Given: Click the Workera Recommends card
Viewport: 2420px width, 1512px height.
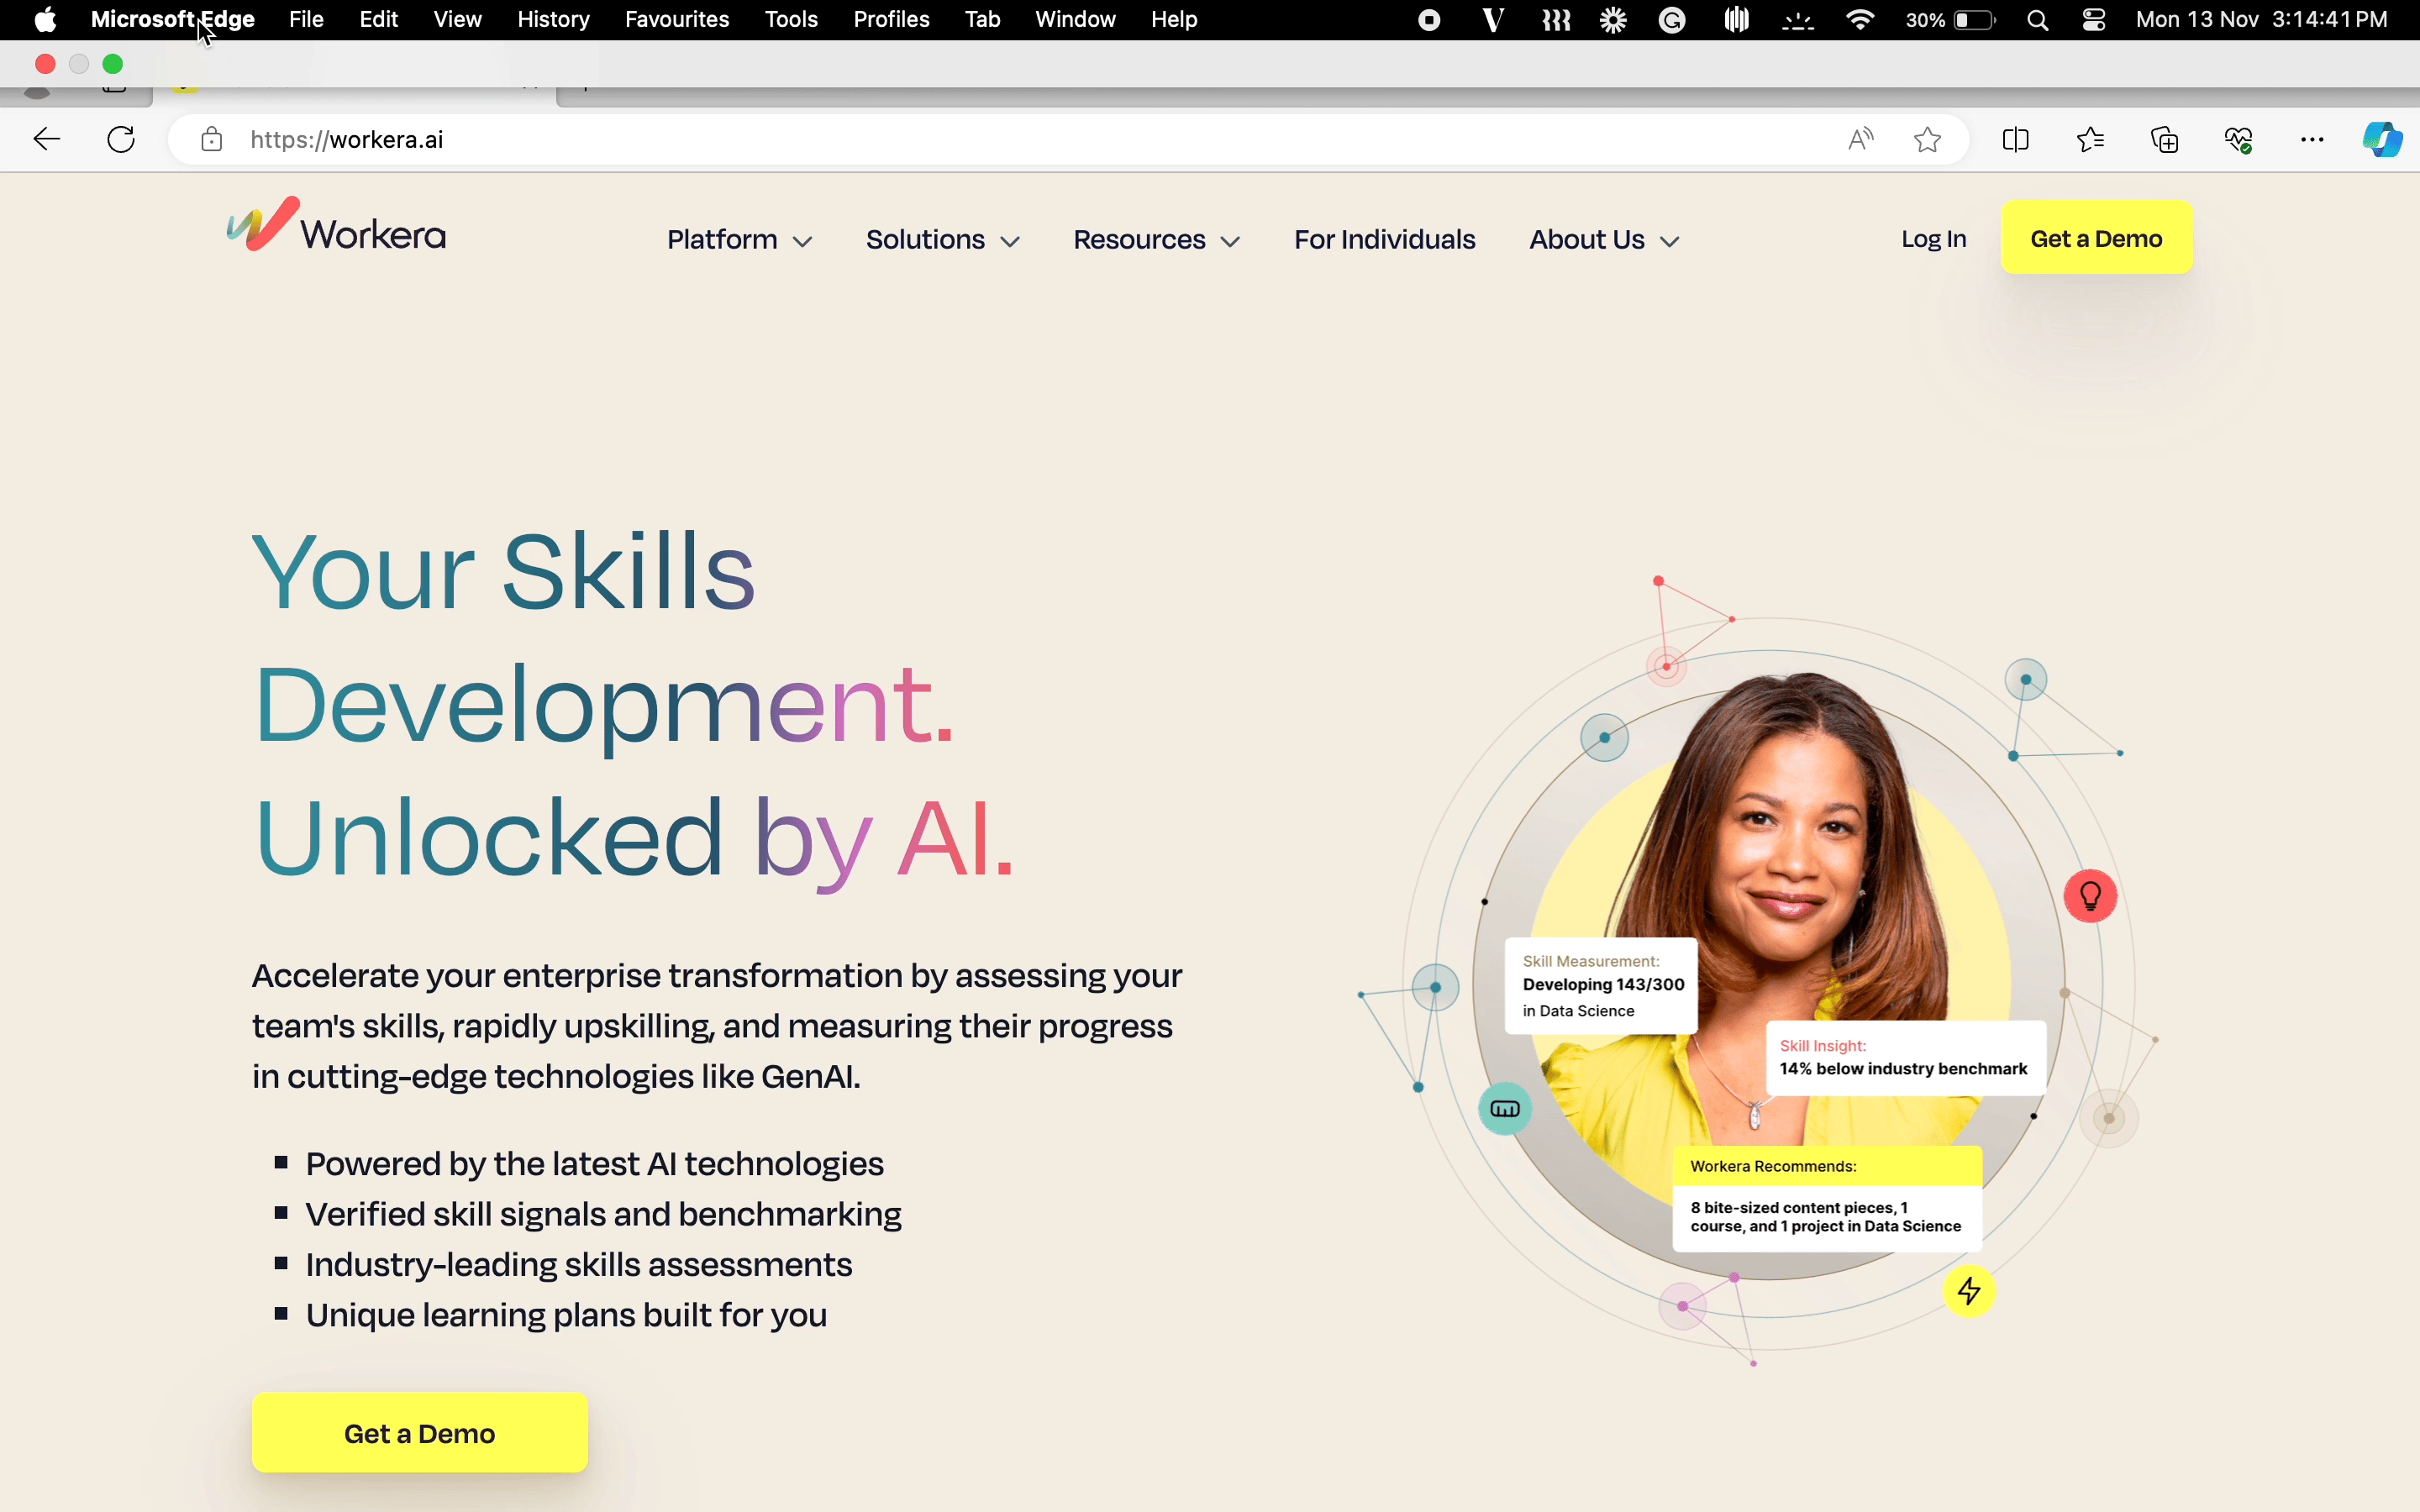Looking at the screenshot, I should pyautogui.click(x=1827, y=1198).
